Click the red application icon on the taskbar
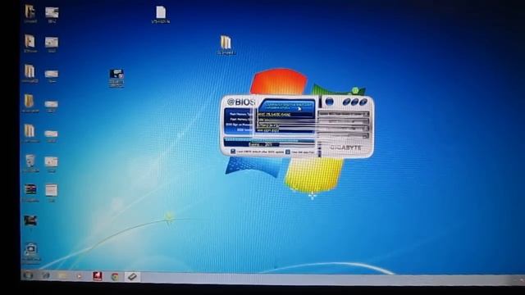 tap(98, 276)
